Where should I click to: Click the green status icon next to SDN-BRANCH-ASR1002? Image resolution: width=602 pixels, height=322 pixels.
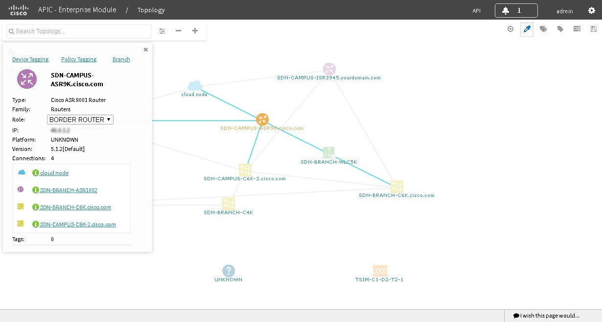(35, 190)
